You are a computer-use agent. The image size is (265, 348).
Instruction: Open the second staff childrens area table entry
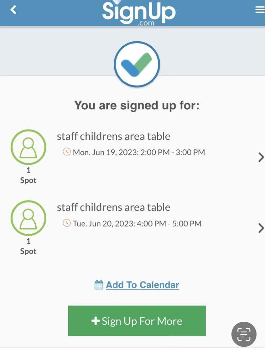point(113,207)
